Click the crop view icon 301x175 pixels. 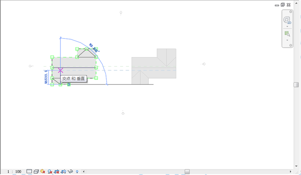(57, 172)
